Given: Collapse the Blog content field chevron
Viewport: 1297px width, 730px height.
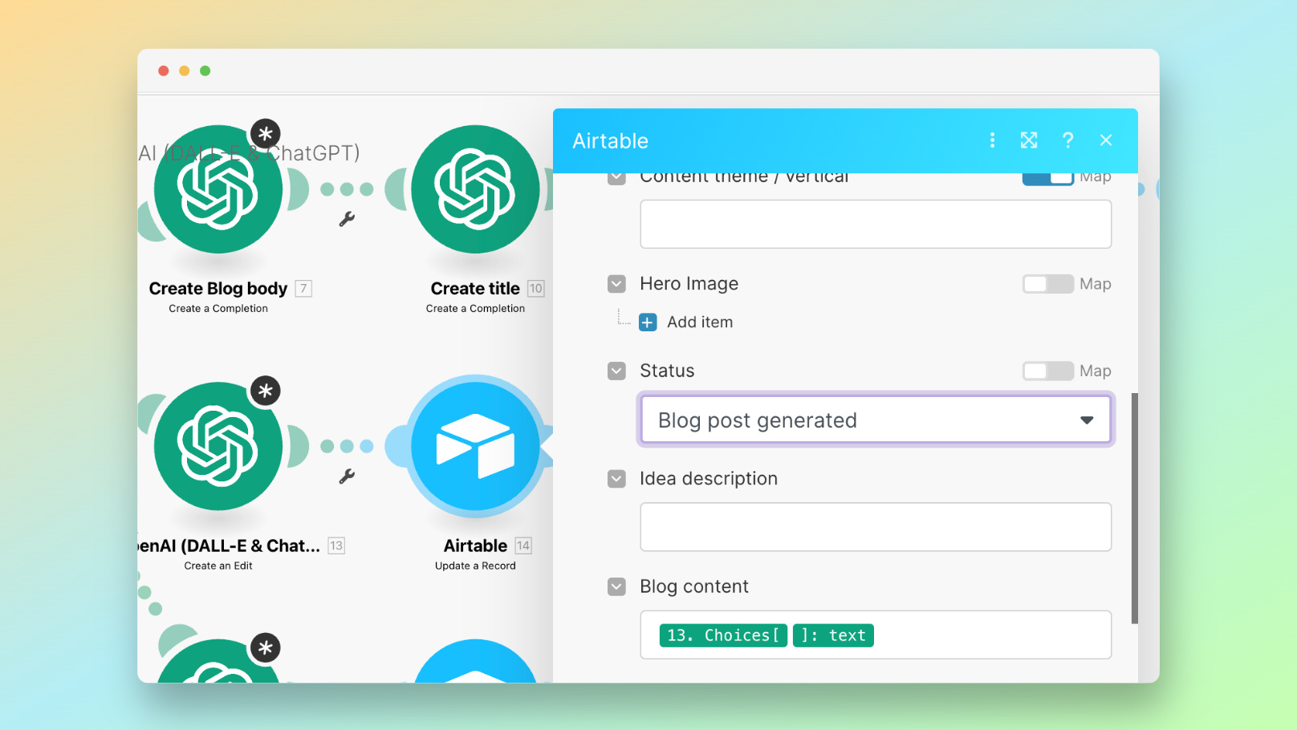Looking at the screenshot, I should click(616, 586).
